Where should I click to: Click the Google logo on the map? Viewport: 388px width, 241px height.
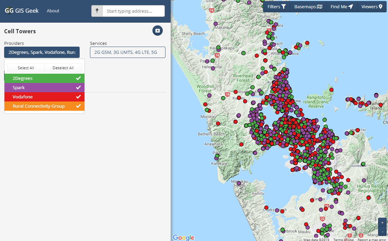(183, 238)
